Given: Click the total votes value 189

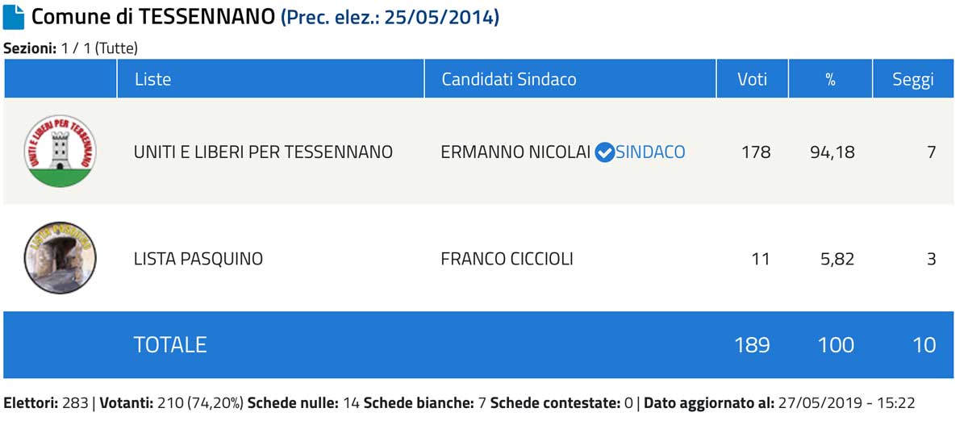Looking at the screenshot, I should pyautogui.click(x=752, y=344).
